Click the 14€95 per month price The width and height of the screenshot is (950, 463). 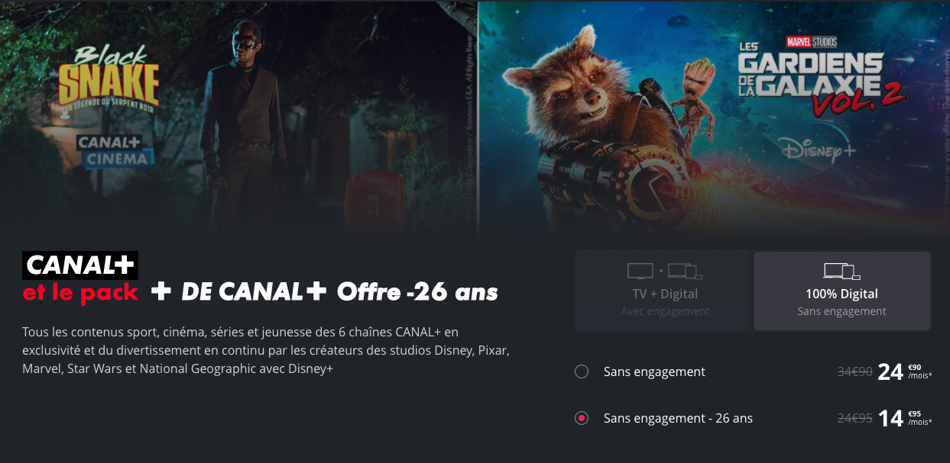(905, 418)
